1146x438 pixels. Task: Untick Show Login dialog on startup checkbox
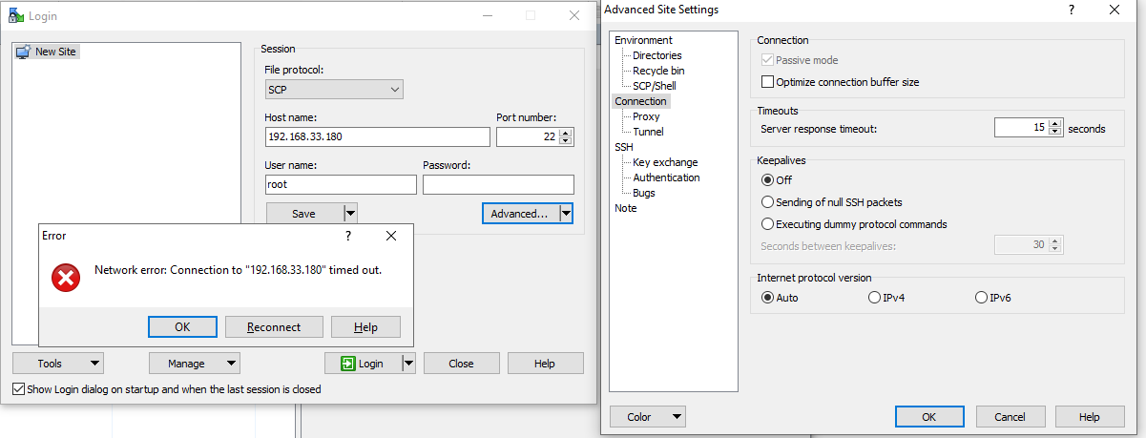(x=18, y=389)
